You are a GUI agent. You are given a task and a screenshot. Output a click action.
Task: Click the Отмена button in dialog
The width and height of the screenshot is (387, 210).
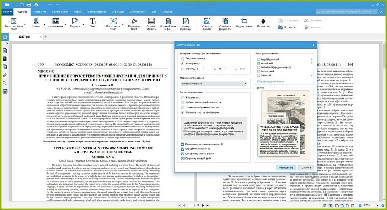[x=306, y=168]
